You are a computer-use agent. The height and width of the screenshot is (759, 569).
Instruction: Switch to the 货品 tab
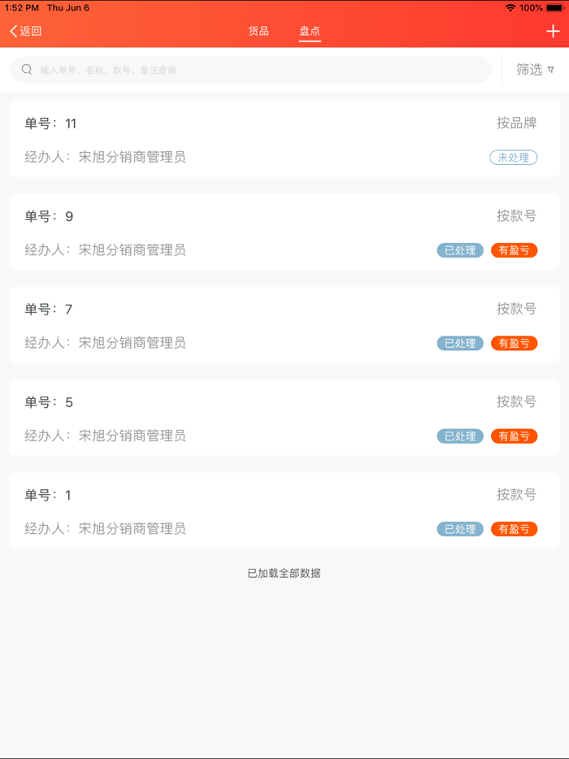point(259,31)
